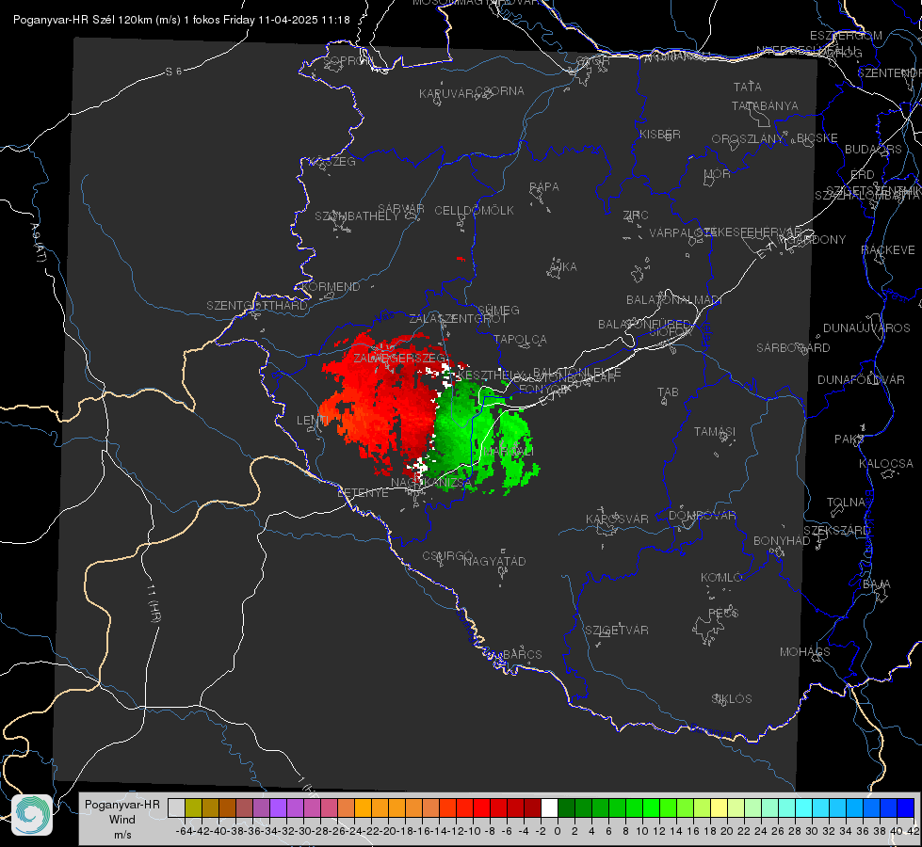Click the TAB town label

[x=668, y=392]
